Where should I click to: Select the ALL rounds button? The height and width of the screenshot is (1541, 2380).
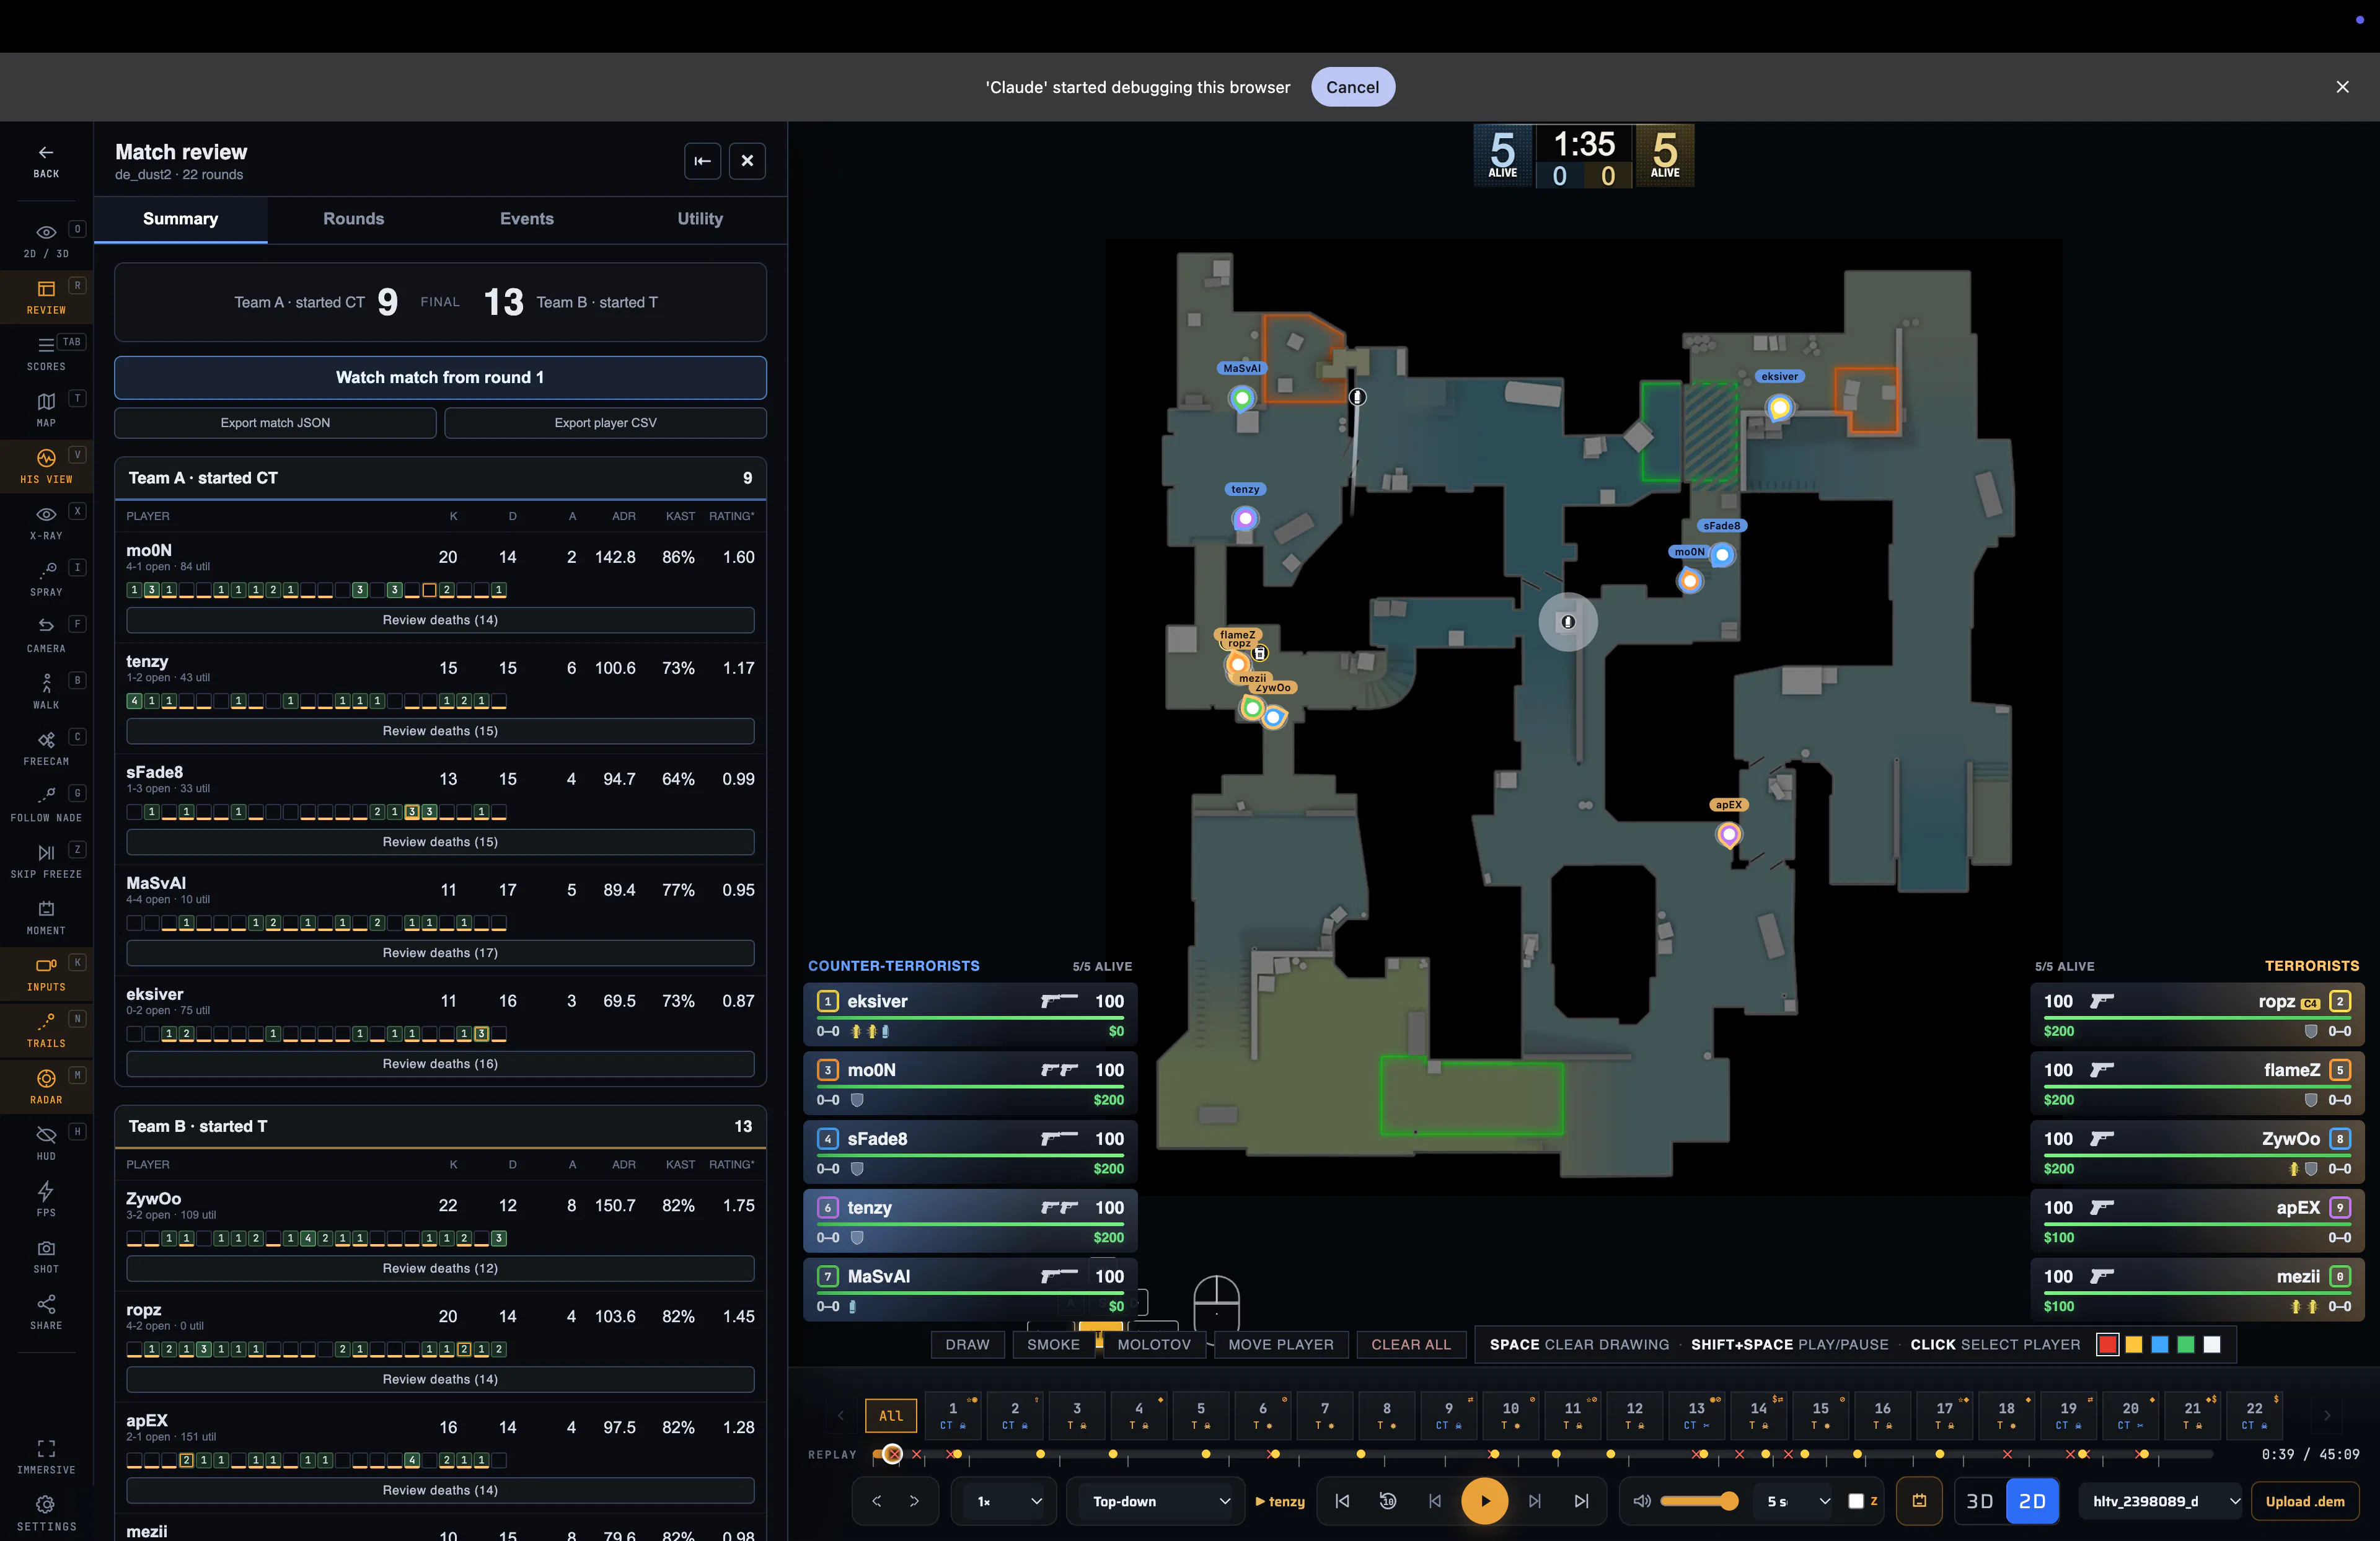891,1416
